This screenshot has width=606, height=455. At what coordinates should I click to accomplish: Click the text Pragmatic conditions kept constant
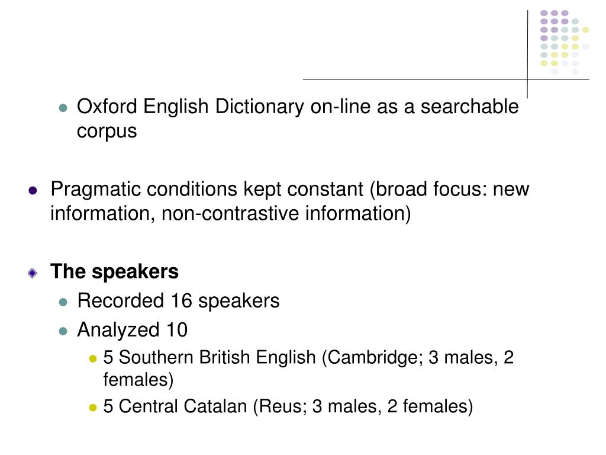tap(207, 189)
